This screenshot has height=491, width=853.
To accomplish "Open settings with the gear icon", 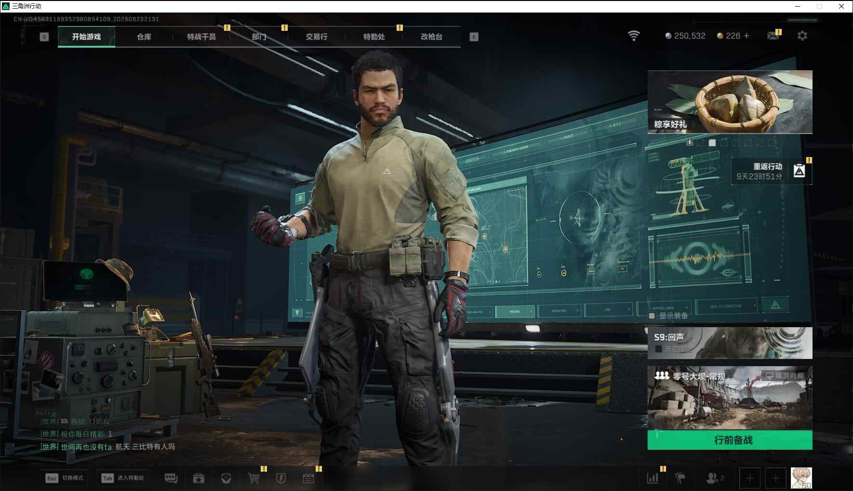I will [x=802, y=36].
